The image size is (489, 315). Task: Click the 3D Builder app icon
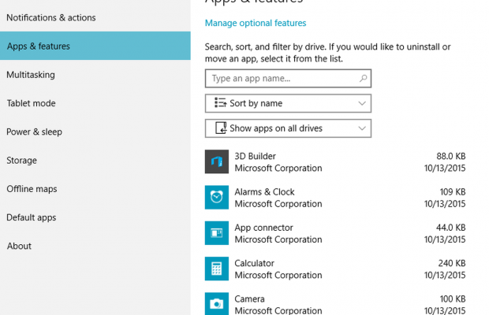(217, 161)
